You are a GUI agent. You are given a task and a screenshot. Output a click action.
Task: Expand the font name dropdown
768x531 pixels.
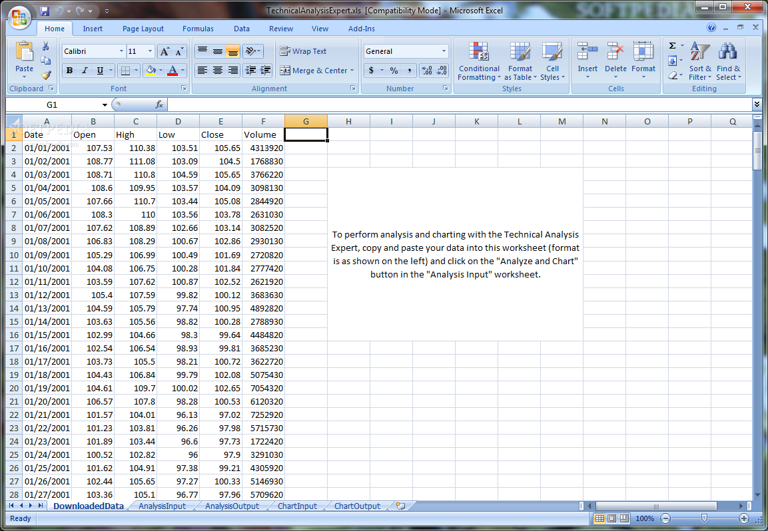121,51
